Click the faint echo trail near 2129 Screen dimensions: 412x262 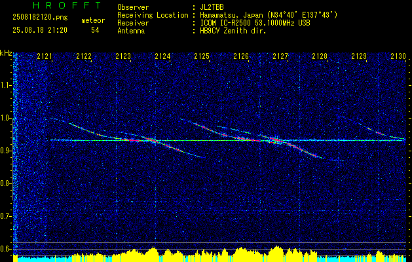(x=381, y=132)
